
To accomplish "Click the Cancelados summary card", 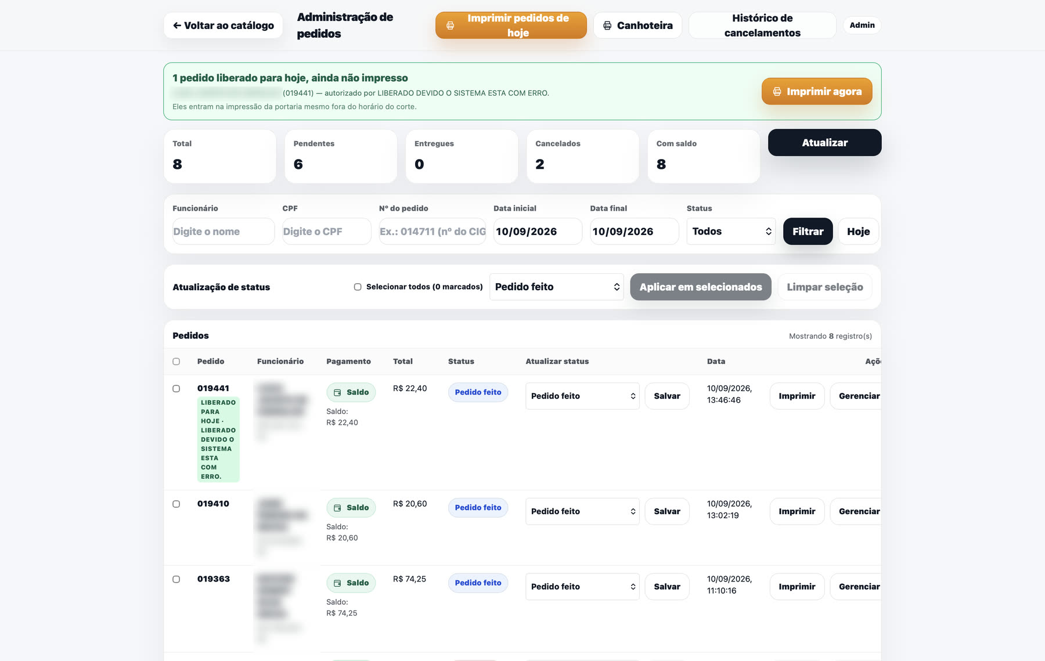I will pyautogui.click(x=583, y=157).
